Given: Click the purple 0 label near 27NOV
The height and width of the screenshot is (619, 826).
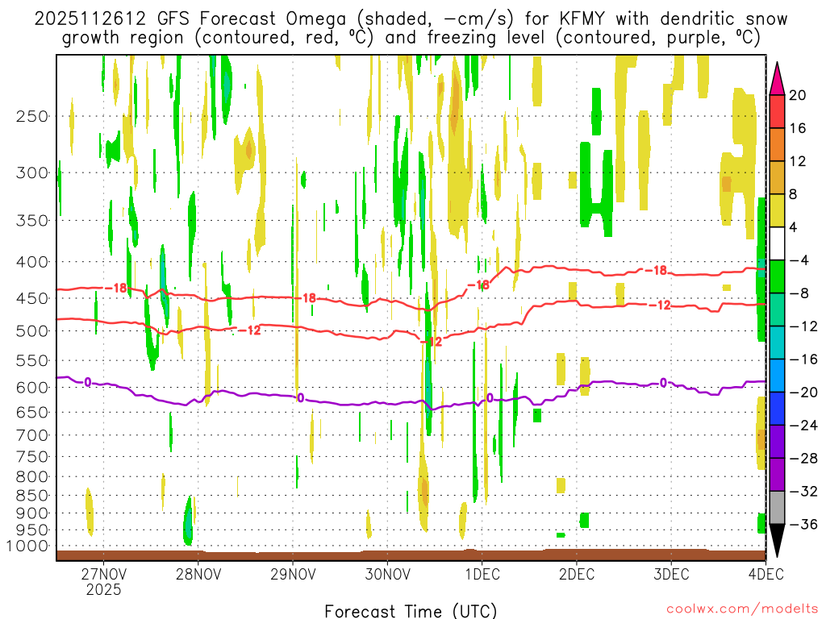Looking at the screenshot, I should pos(87,382).
